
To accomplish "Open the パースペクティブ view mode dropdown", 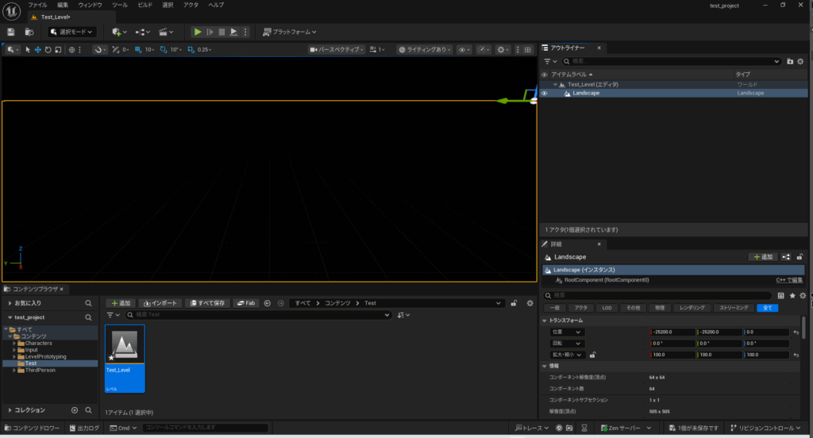I will pyautogui.click(x=337, y=50).
